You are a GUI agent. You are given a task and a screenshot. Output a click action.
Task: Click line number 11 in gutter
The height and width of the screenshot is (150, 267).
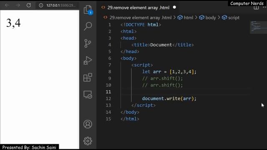(x=108, y=92)
